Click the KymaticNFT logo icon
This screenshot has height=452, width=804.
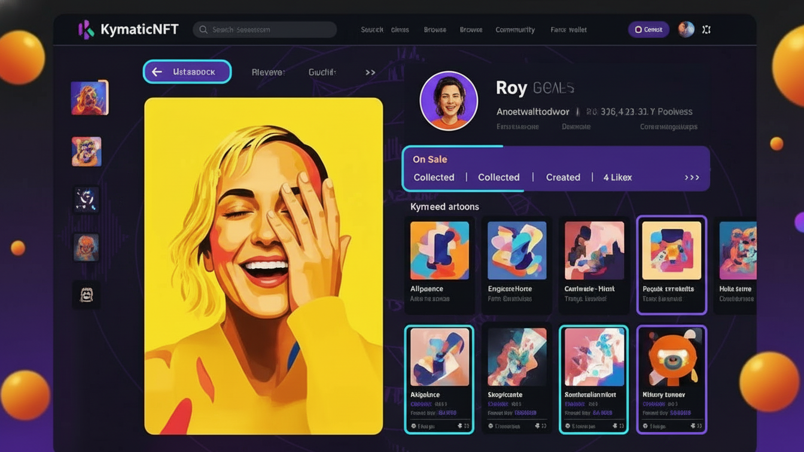tap(86, 29)
